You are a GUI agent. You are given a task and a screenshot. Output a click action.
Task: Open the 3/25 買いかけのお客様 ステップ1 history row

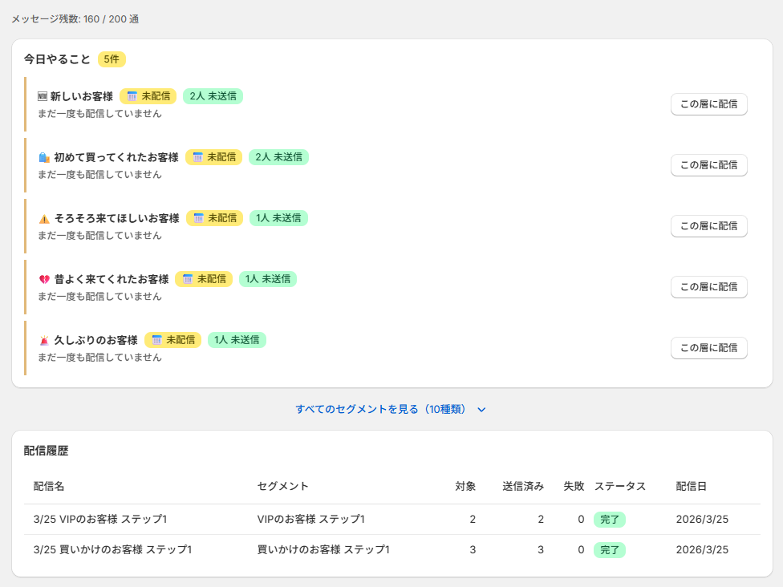112,549
